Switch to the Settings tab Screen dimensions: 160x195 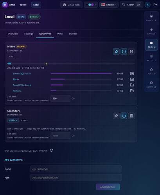(29, 34)
